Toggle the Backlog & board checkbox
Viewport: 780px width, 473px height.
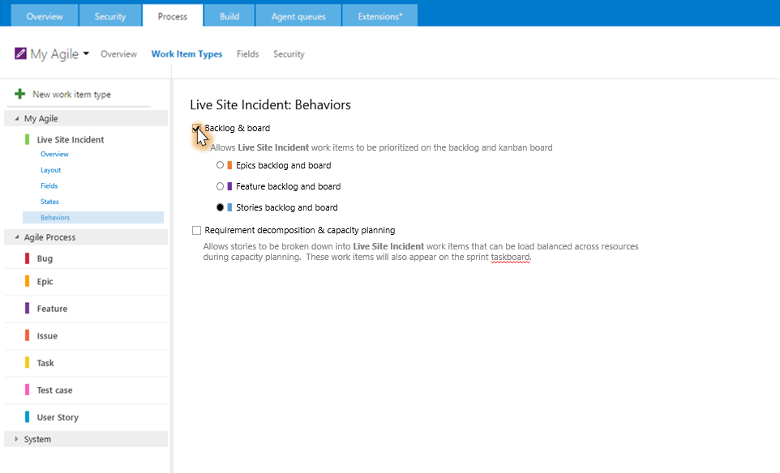[196, 128]
